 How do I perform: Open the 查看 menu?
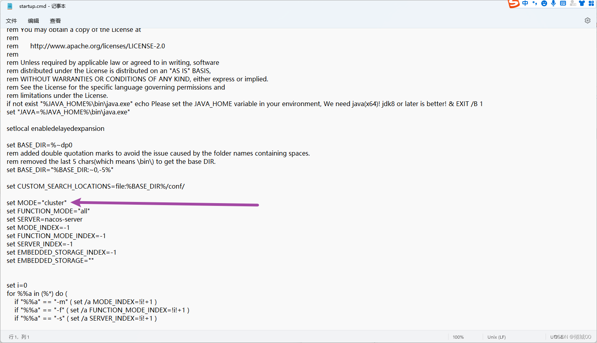[55, 21]
